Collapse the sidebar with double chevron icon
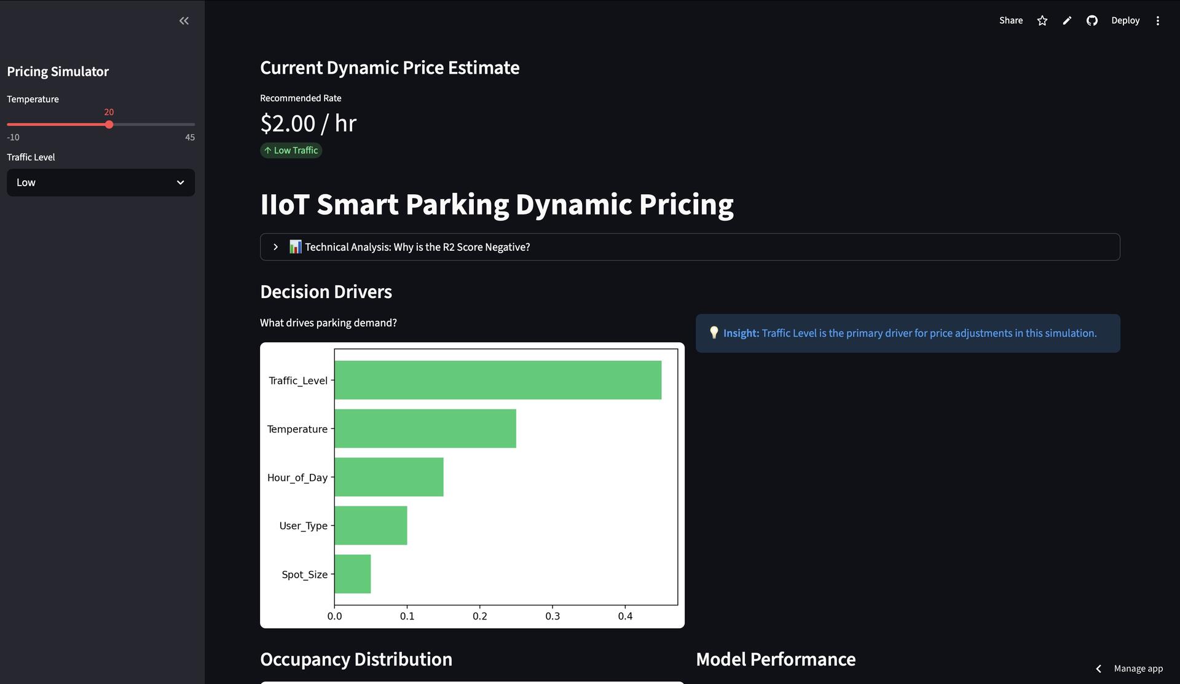Viewport: 1180px width, 684px height. [184, 21]
